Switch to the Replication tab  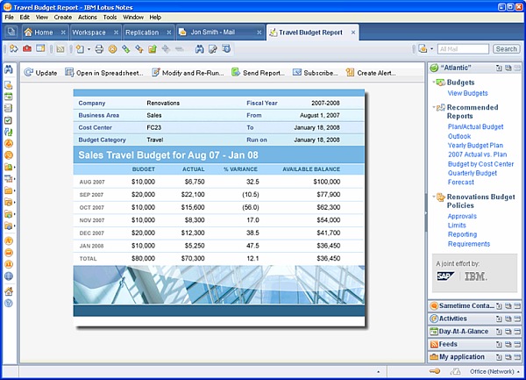tap(142, 32)
